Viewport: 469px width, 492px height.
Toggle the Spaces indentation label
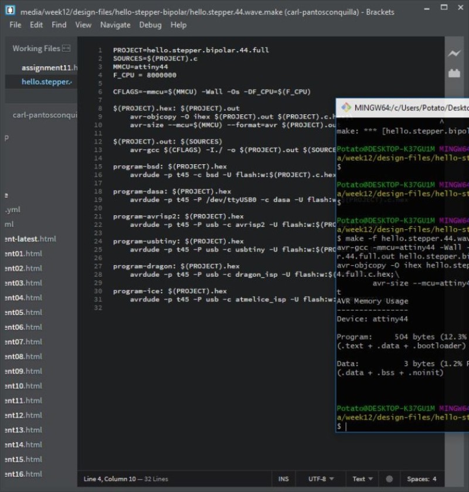[418, 479]
